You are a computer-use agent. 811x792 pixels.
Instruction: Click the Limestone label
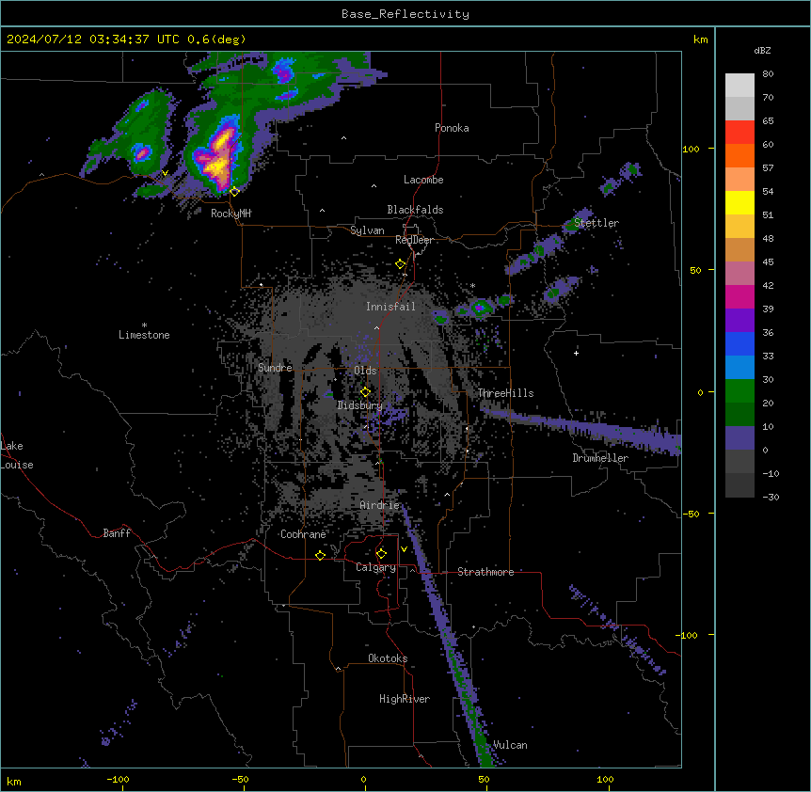coord(144,335)
